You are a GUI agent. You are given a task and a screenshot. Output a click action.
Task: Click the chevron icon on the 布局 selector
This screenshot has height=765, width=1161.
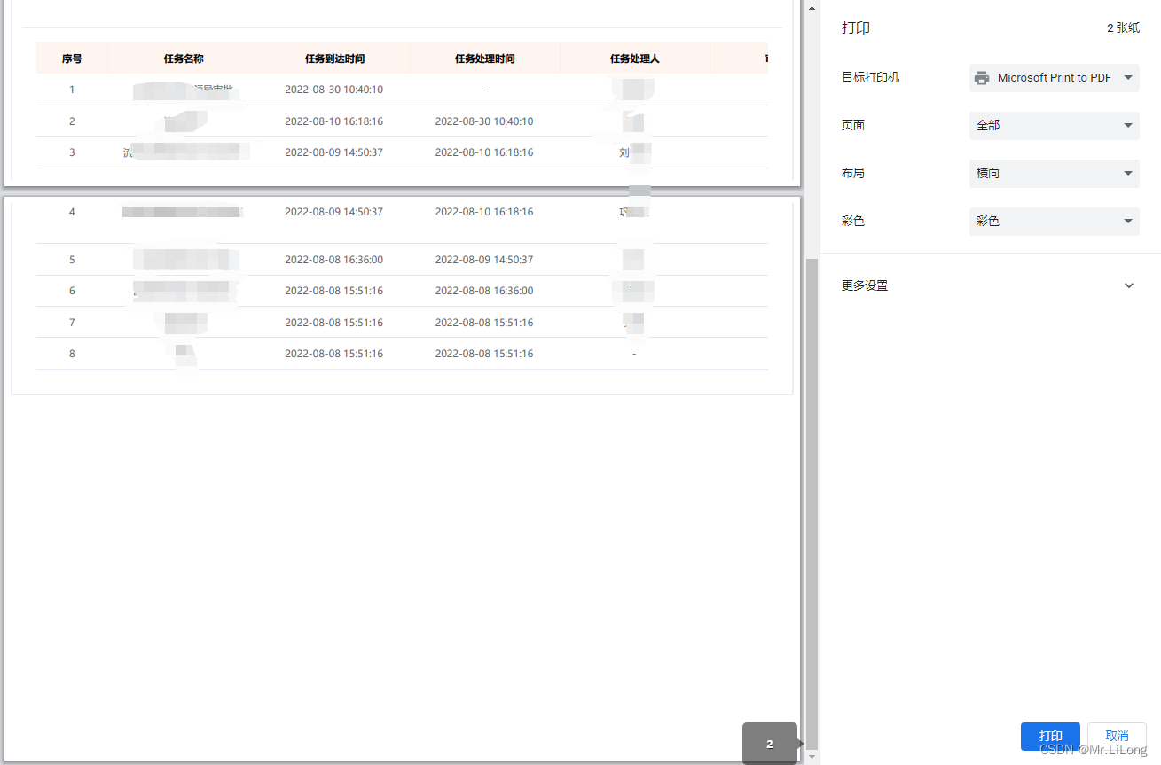tap(1128, 173)
